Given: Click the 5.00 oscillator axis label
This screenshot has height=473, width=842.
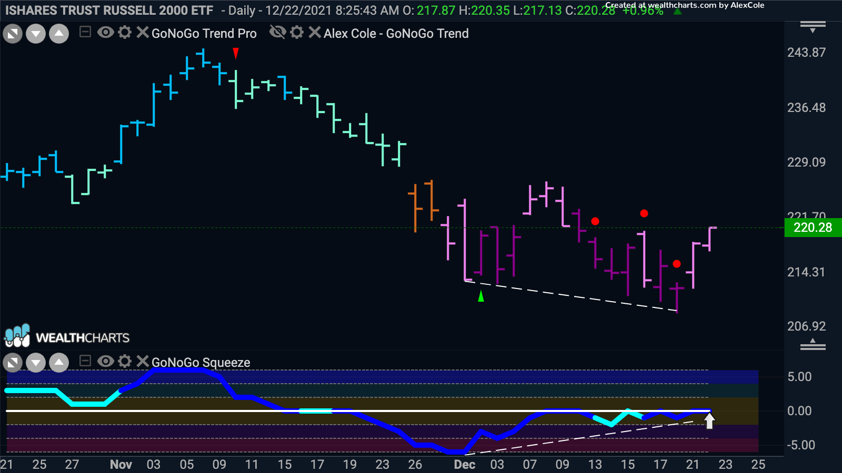Looking at the screenshot, I should point(799,377).
